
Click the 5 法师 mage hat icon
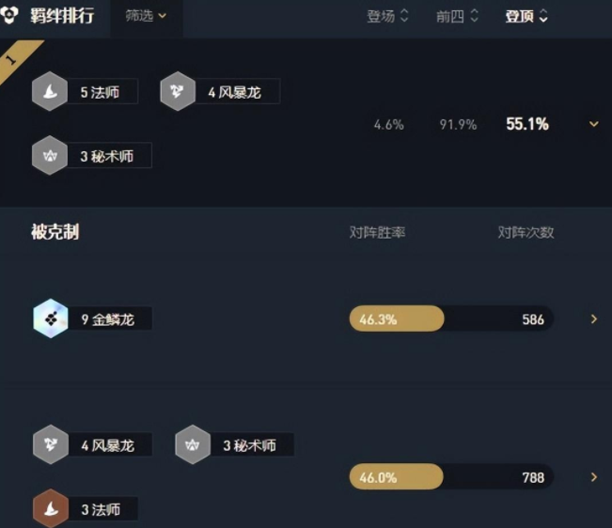[x=50, y=92]
